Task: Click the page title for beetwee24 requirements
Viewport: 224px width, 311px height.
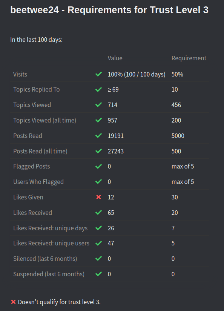Action: 109,10
